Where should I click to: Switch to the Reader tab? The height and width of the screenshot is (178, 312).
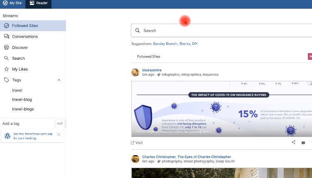click(38, 3)
